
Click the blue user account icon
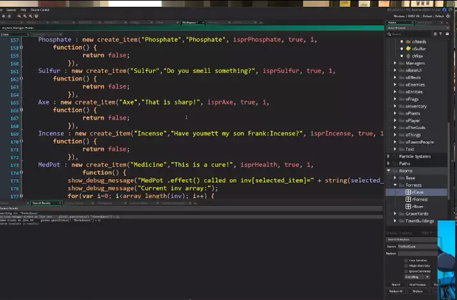pos(444,10)
